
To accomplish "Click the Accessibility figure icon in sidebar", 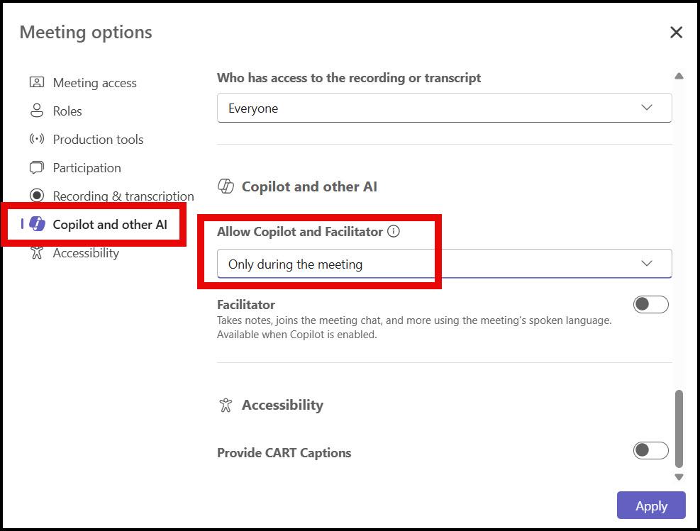I will click(37, 252).
